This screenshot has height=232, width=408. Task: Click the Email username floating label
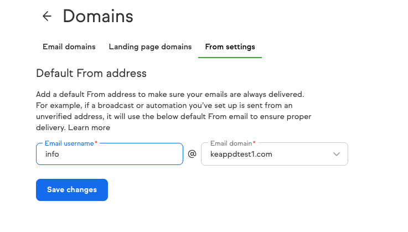click(69, 143)
